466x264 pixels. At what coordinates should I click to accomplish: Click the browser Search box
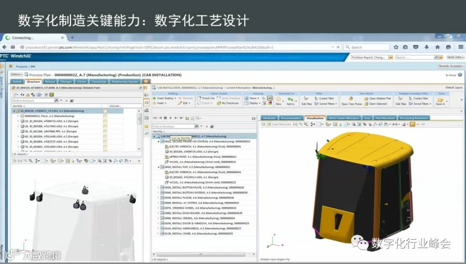pyautogui.click(x=367, y=47)
